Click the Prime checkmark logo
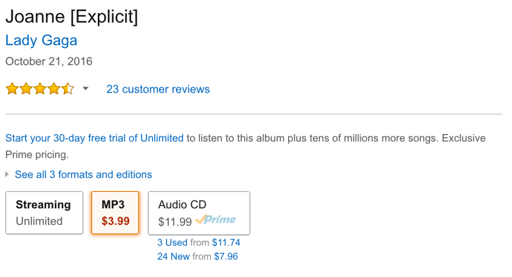 point(216,220)
